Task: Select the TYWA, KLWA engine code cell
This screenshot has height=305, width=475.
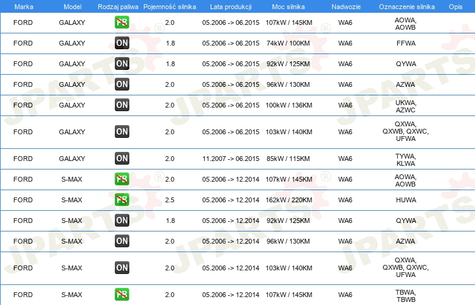Action: coord(406,160)
